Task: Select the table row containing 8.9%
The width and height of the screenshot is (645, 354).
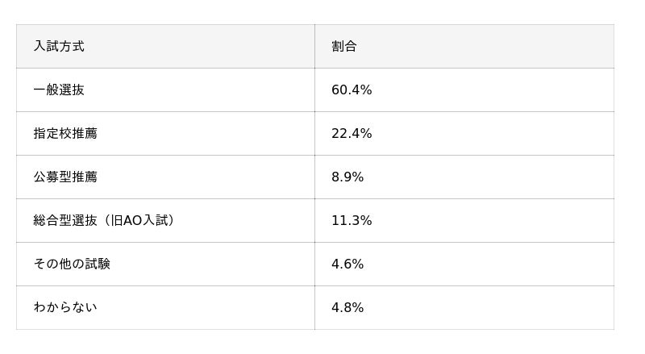Action: [x=314, y=177]
